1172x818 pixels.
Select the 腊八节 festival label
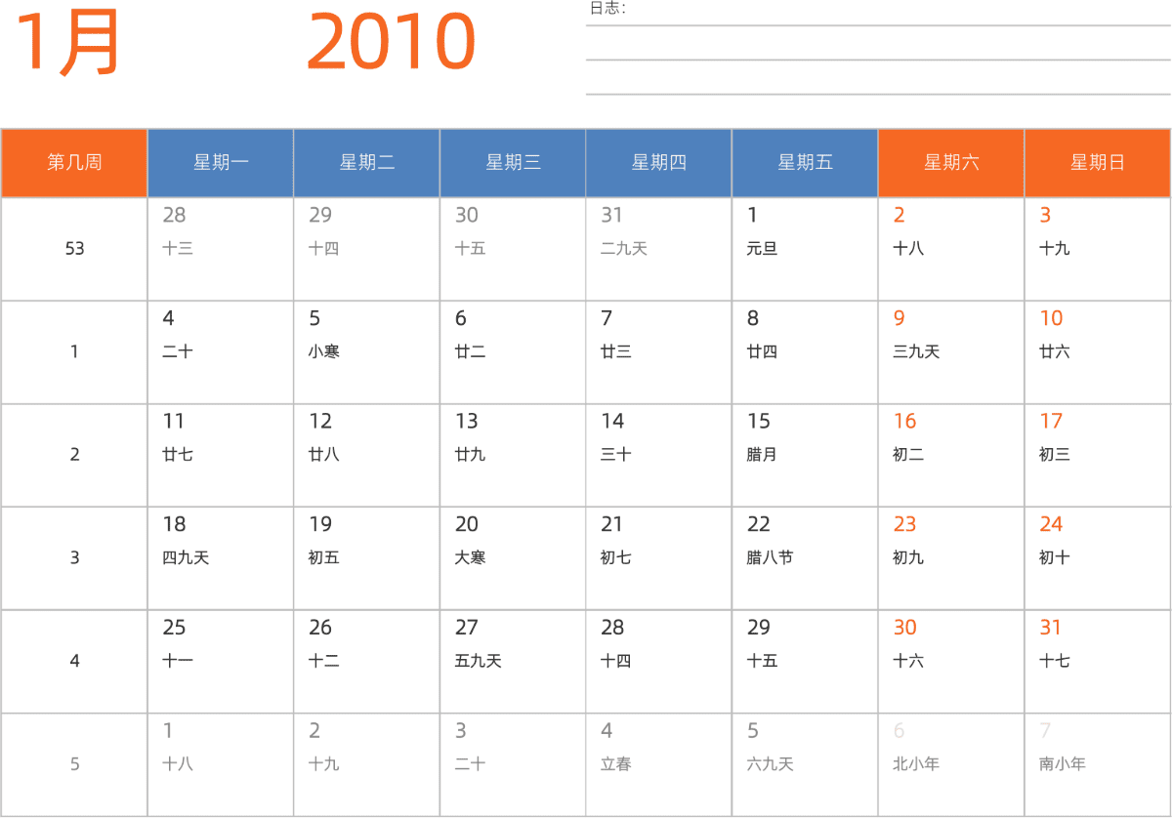pyautogui.click(x=770, y=558)
